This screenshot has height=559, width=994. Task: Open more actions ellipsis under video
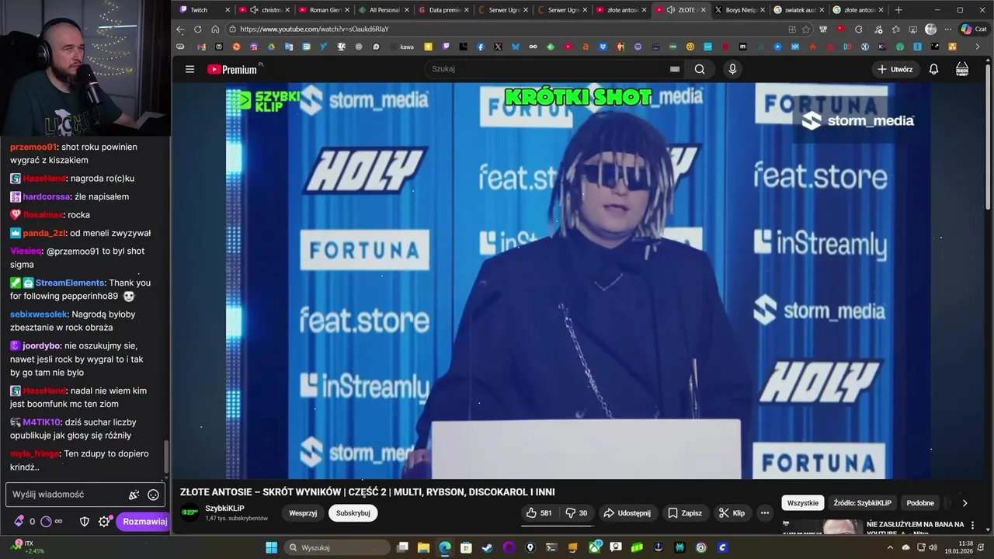tap(765, 513)
